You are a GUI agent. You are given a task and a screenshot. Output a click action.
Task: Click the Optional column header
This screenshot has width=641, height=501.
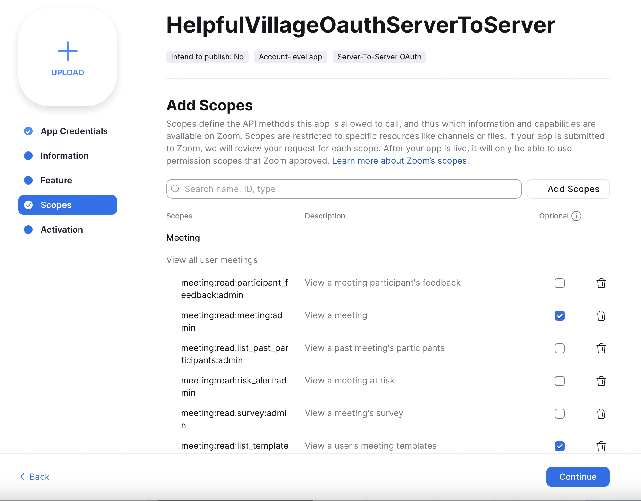coord(554,216)
